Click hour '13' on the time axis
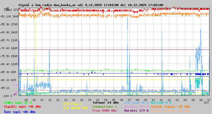 [177, 100]
